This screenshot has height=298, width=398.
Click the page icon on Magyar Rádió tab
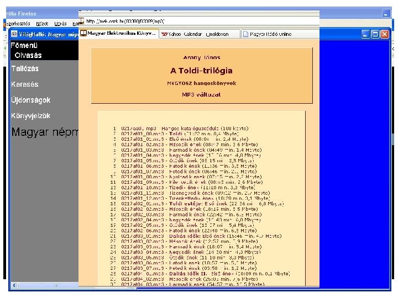point(245,34)
